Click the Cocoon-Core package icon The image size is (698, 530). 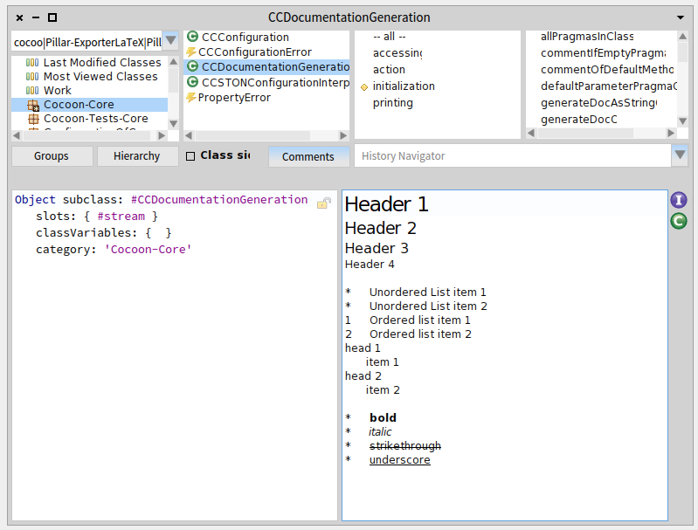tap(33, 105)
